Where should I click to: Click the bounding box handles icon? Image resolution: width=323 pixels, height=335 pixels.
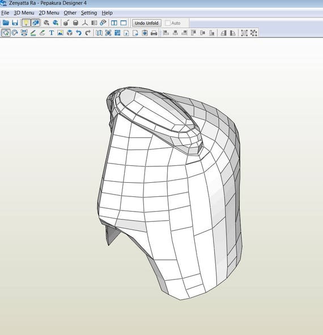(253, 33)
